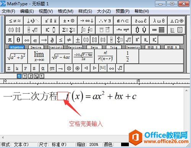This screenshot has width=191, height=148.
Task: Open the miscellaneous symbols palette (∂∞ℓ)
Action: (x=141, y=21)
